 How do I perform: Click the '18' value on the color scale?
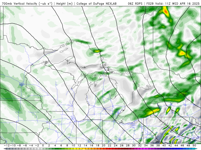point(97,145)
